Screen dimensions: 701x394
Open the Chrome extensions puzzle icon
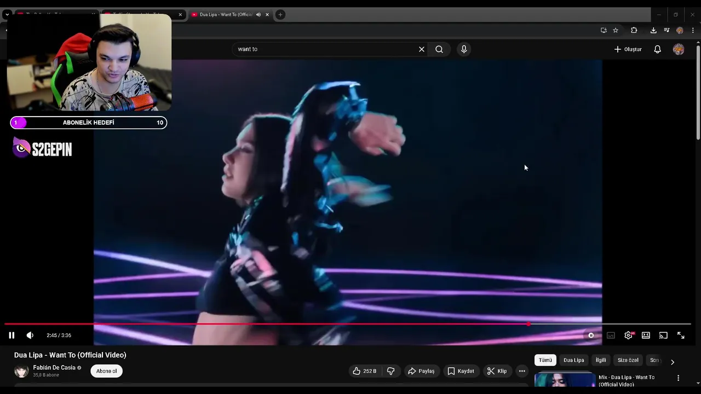(634, 30)
